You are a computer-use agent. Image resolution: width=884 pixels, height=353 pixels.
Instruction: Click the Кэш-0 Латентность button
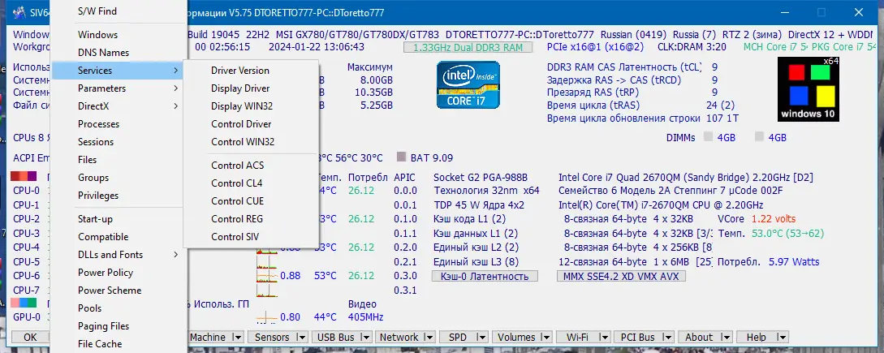(x=485, y=276)
